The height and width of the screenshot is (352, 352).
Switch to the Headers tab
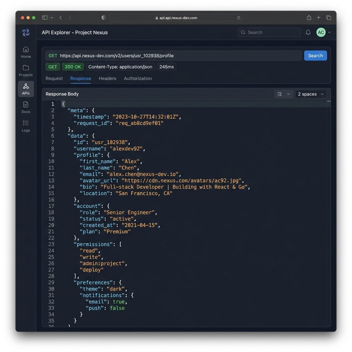pos(107,78)
